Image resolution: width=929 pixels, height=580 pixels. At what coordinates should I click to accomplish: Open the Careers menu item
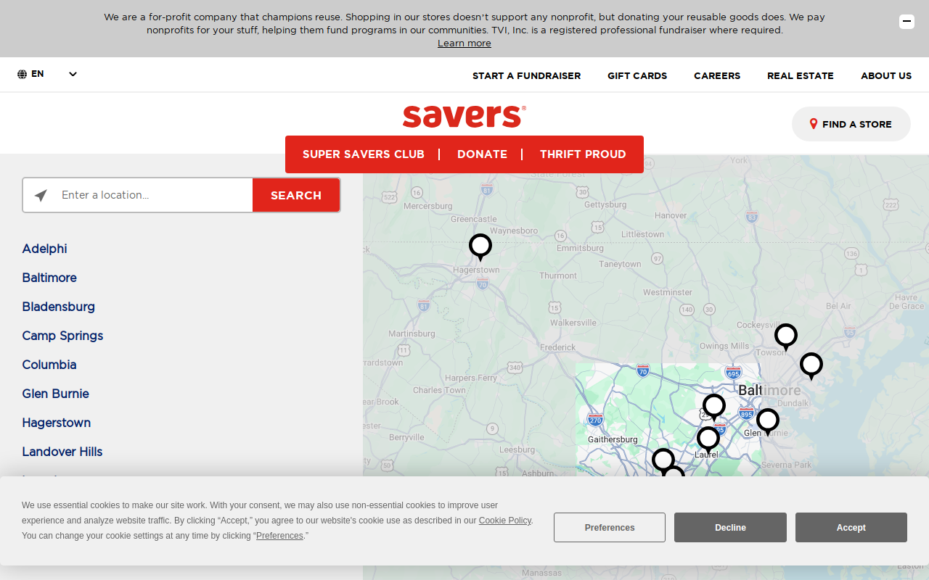click(717, 75)
